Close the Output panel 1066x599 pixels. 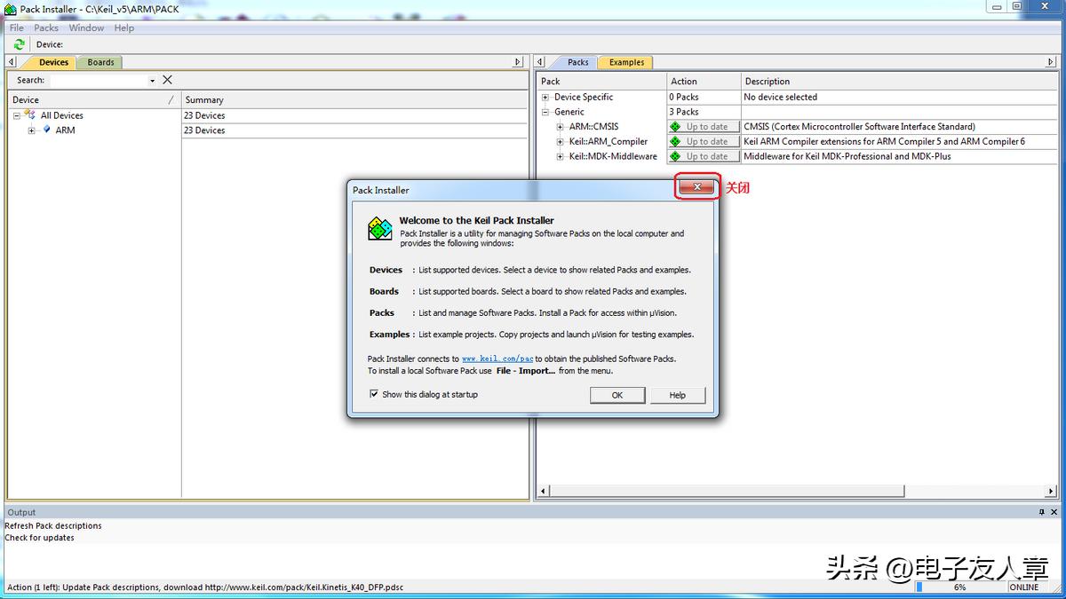(1054, 512)
